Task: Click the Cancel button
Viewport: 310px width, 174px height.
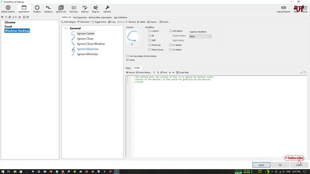Action: (x=299, y=165)
